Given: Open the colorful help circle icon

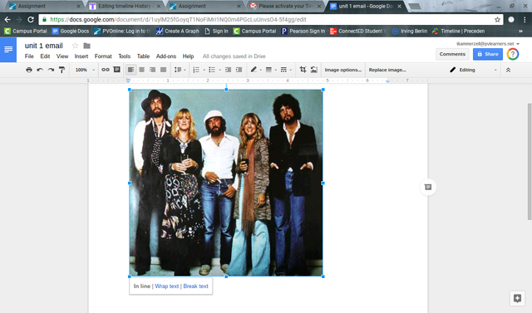Looking at the screenshot, I should pyautogui.click(x=513, y=54).
